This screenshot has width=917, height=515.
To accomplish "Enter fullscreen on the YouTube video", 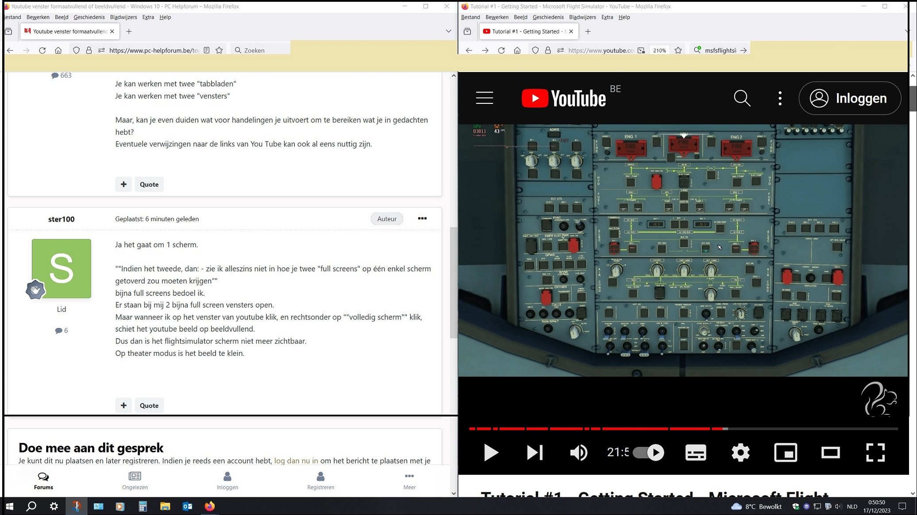I will pyautogui.click(x=875, y=452).
